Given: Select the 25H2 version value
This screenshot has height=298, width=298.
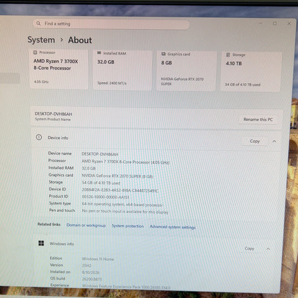Looking at the screenshot, I should (x=86, y=266).
